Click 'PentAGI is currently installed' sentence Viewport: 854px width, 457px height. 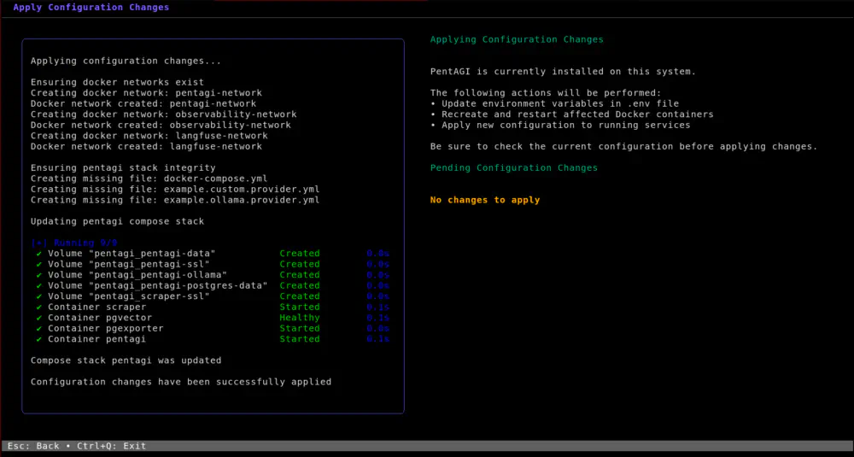click(563, 72)
